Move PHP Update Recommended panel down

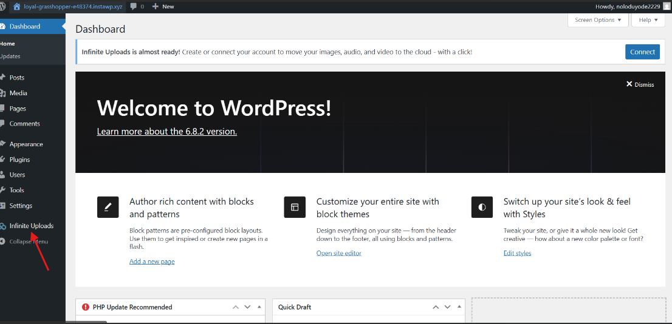(x=247, y=307)
